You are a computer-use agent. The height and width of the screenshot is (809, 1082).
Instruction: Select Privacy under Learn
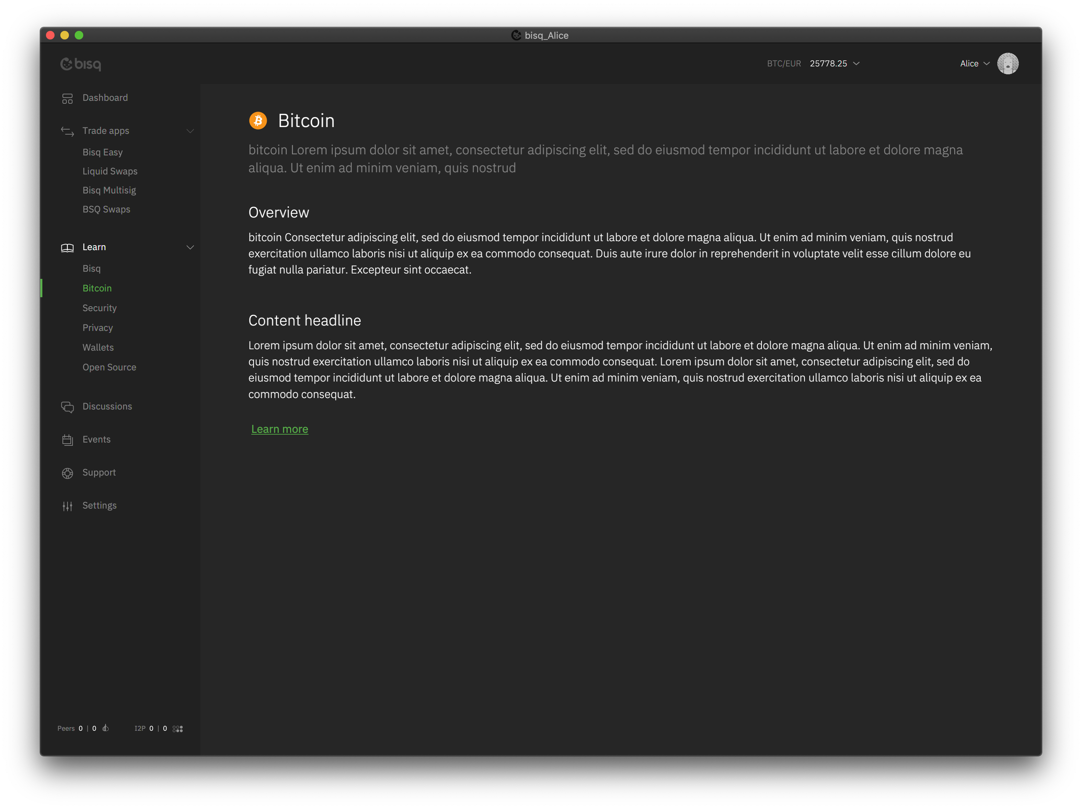click(97, 328)
